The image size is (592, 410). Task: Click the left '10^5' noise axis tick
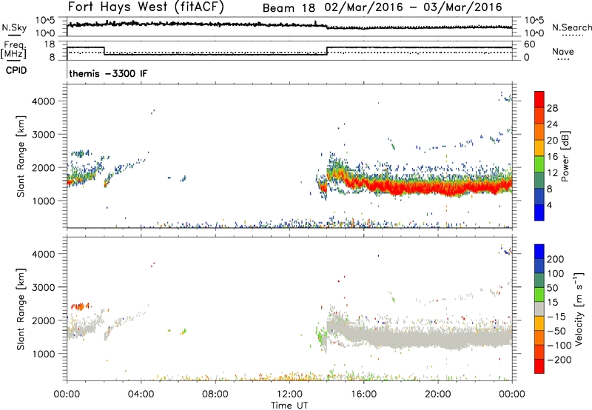click(x=45, y=21)
